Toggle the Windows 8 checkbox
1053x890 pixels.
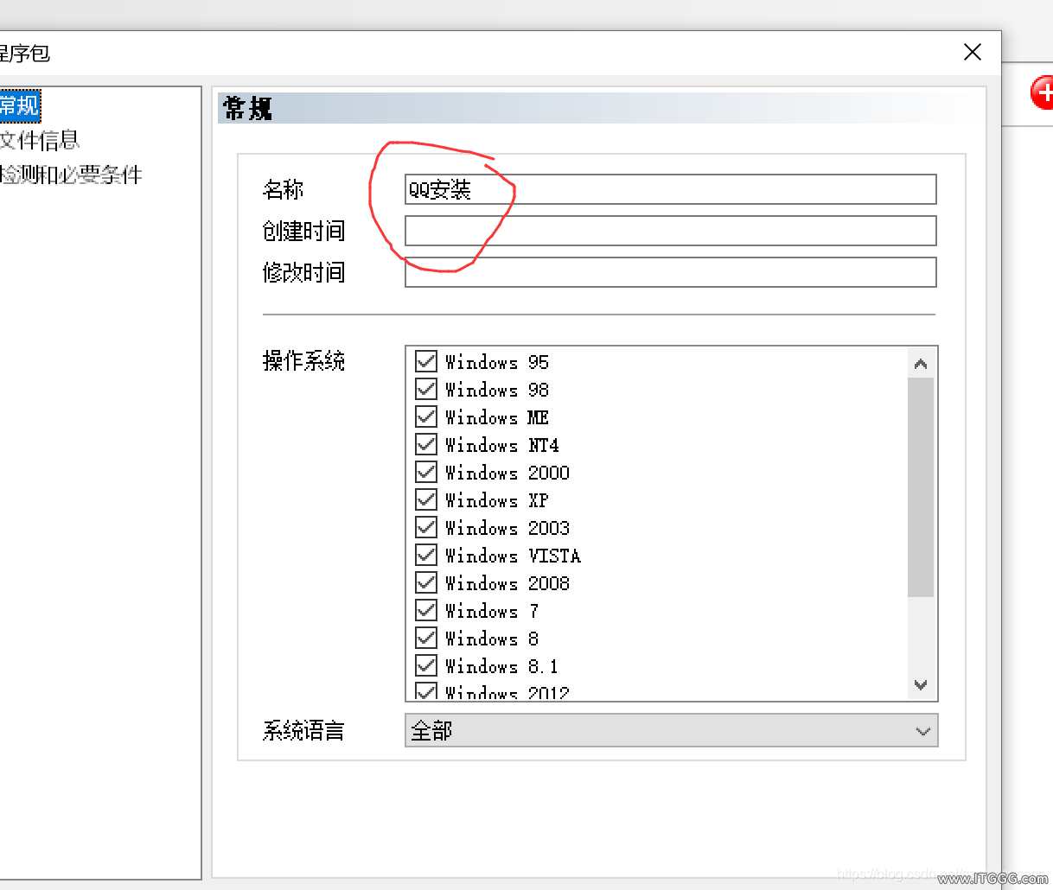pyautogui.click(x=426, y=638)
